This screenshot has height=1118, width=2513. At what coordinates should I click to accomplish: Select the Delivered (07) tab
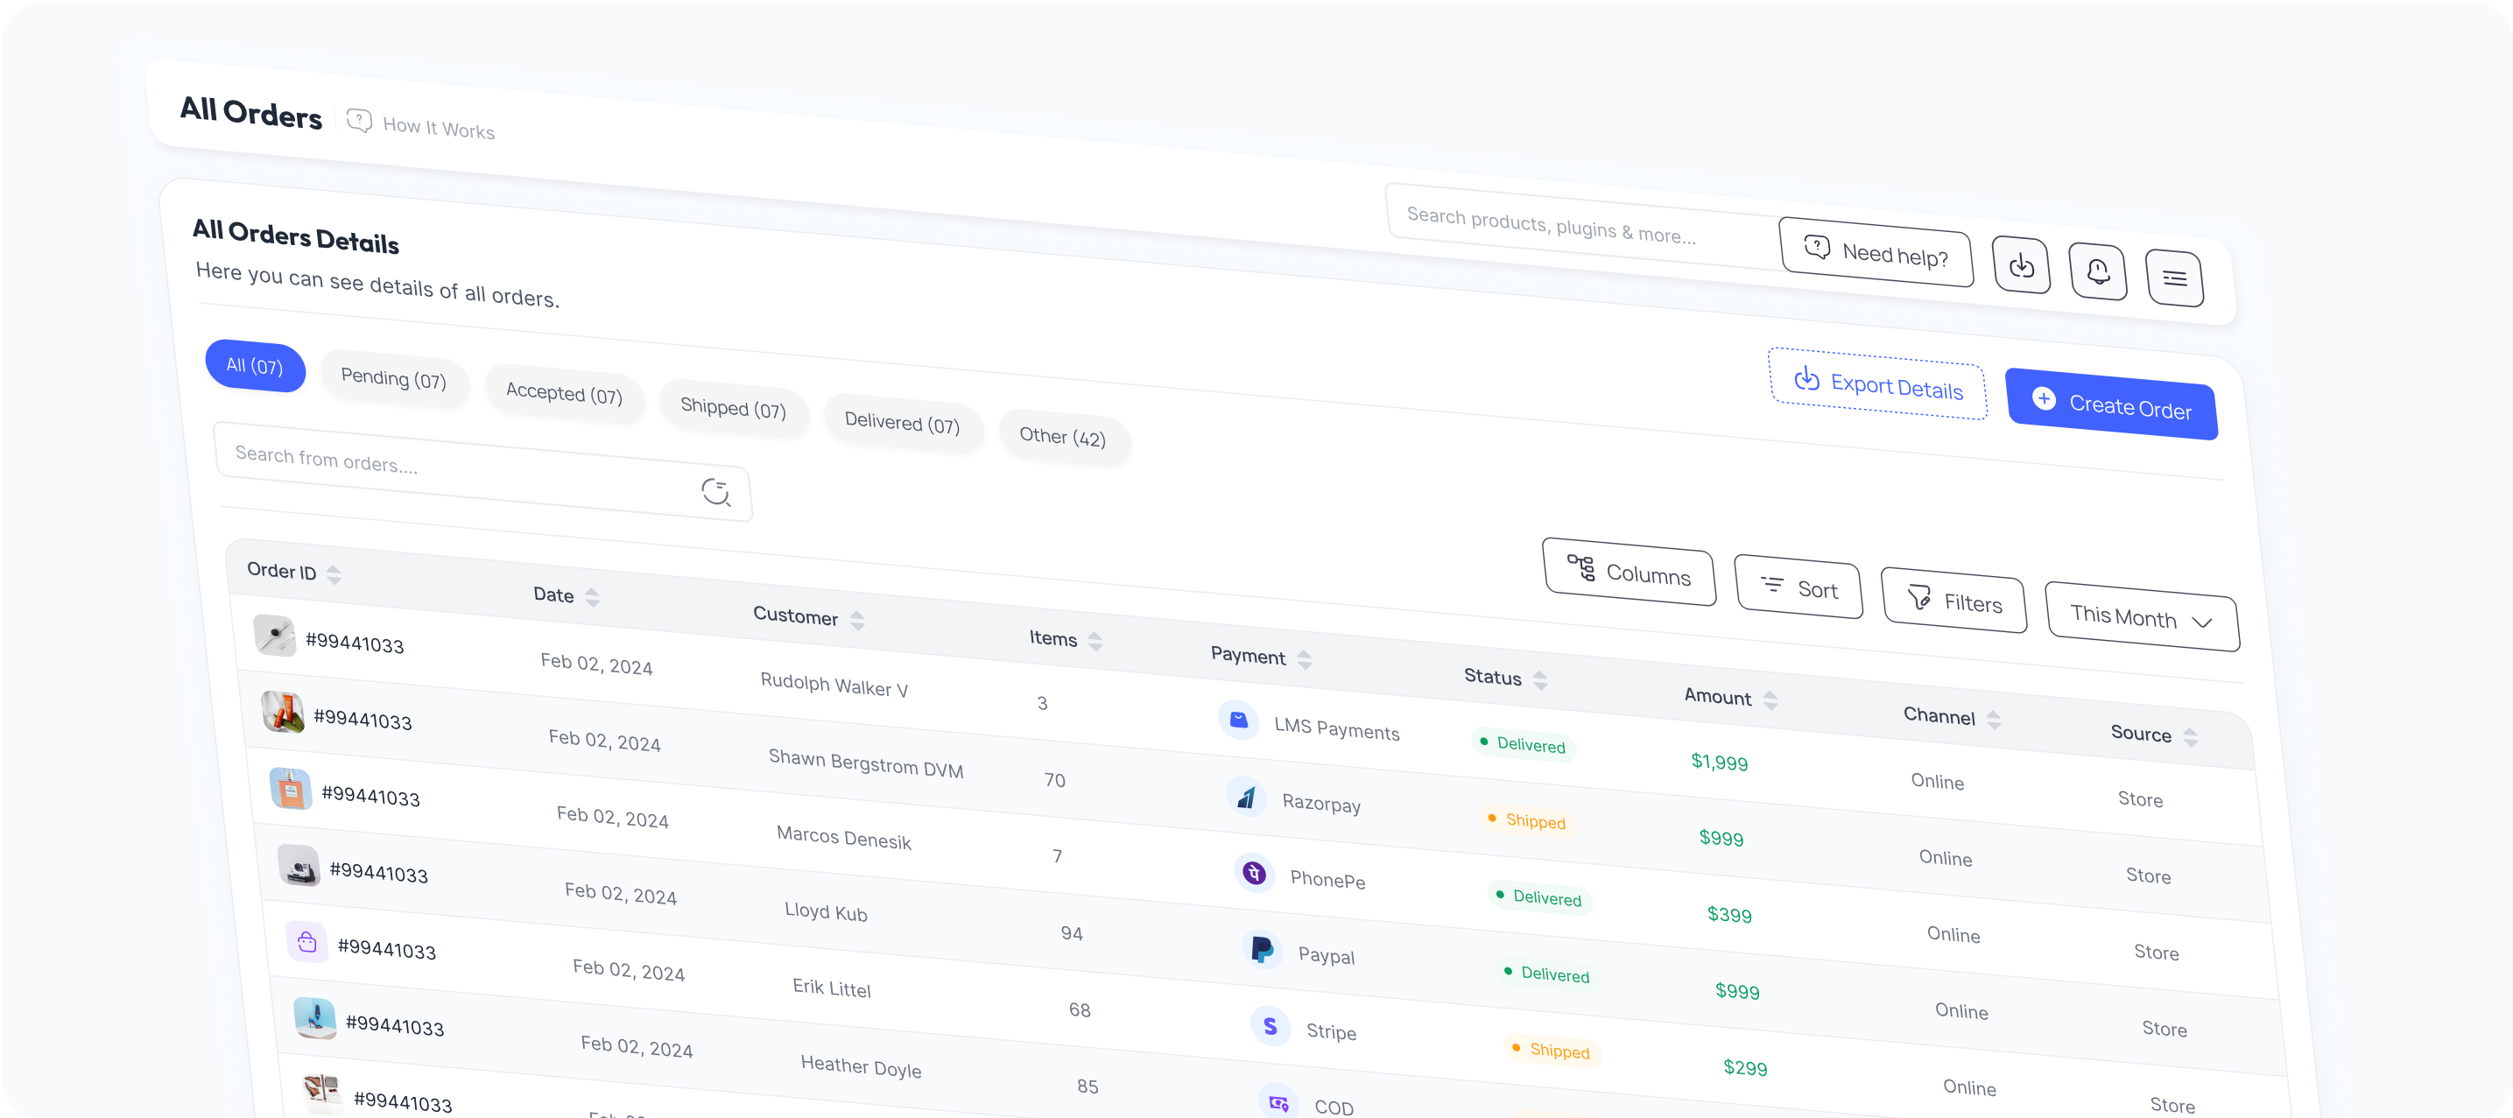[x=901, y=424]
